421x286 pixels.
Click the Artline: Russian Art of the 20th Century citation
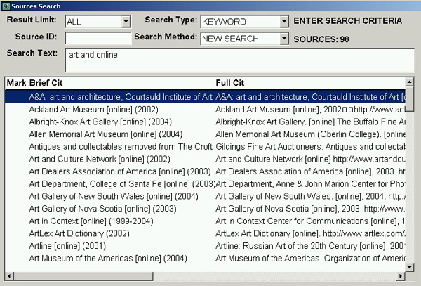click(310, 246)
